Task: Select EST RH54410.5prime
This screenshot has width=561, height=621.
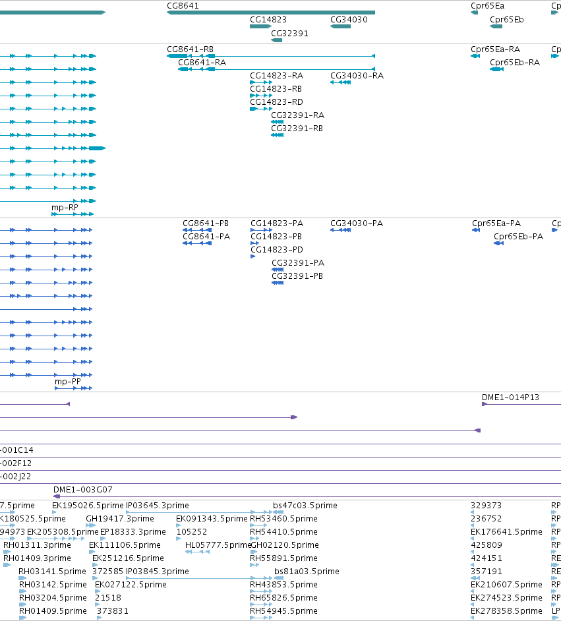Action: (x=254, y=539)
